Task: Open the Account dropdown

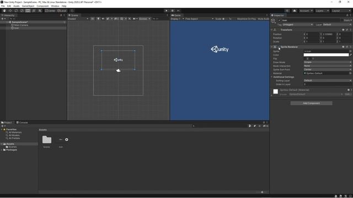Action: click(x=306, y=11)
